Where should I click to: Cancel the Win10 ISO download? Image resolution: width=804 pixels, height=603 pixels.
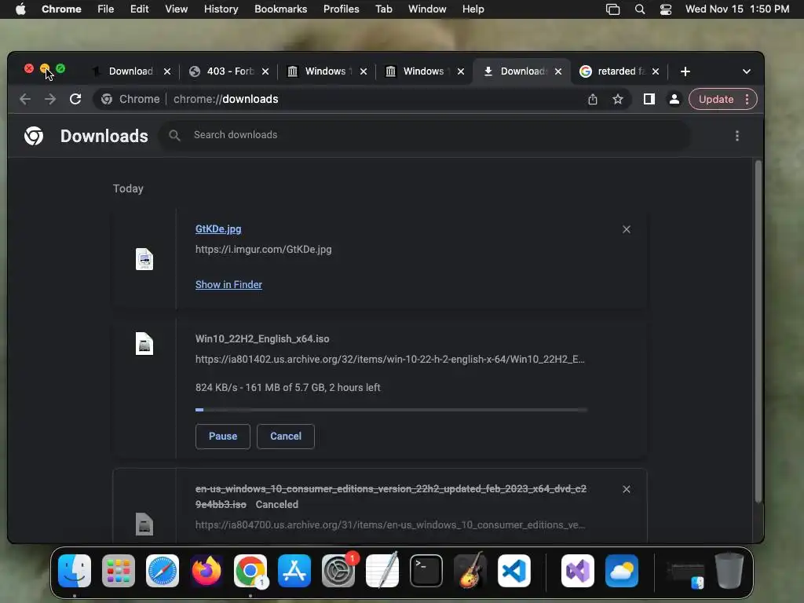[x=286, y=437]
